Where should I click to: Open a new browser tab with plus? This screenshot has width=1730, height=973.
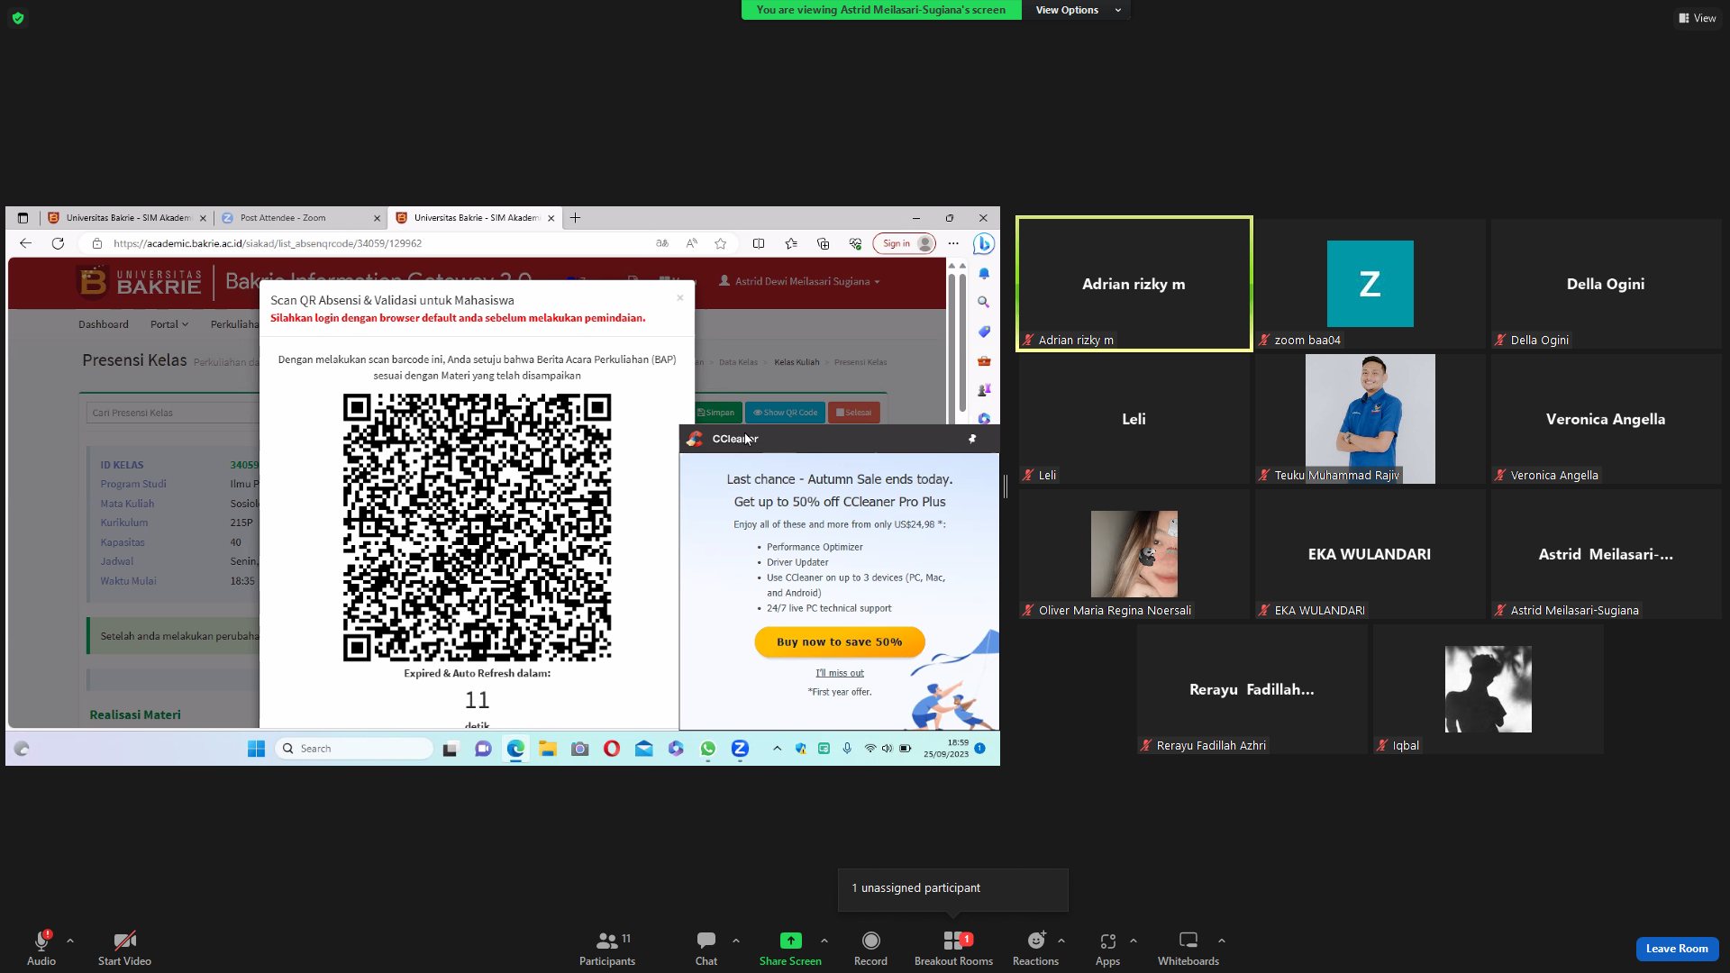point(575,218)
